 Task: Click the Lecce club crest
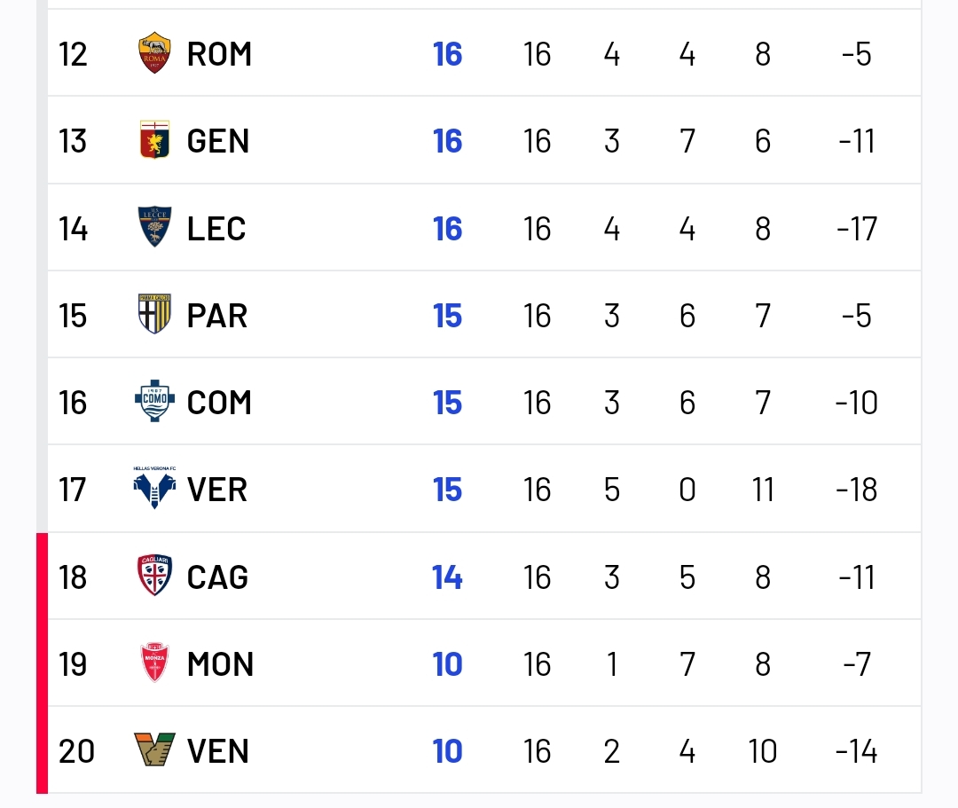tap(154, 227)
